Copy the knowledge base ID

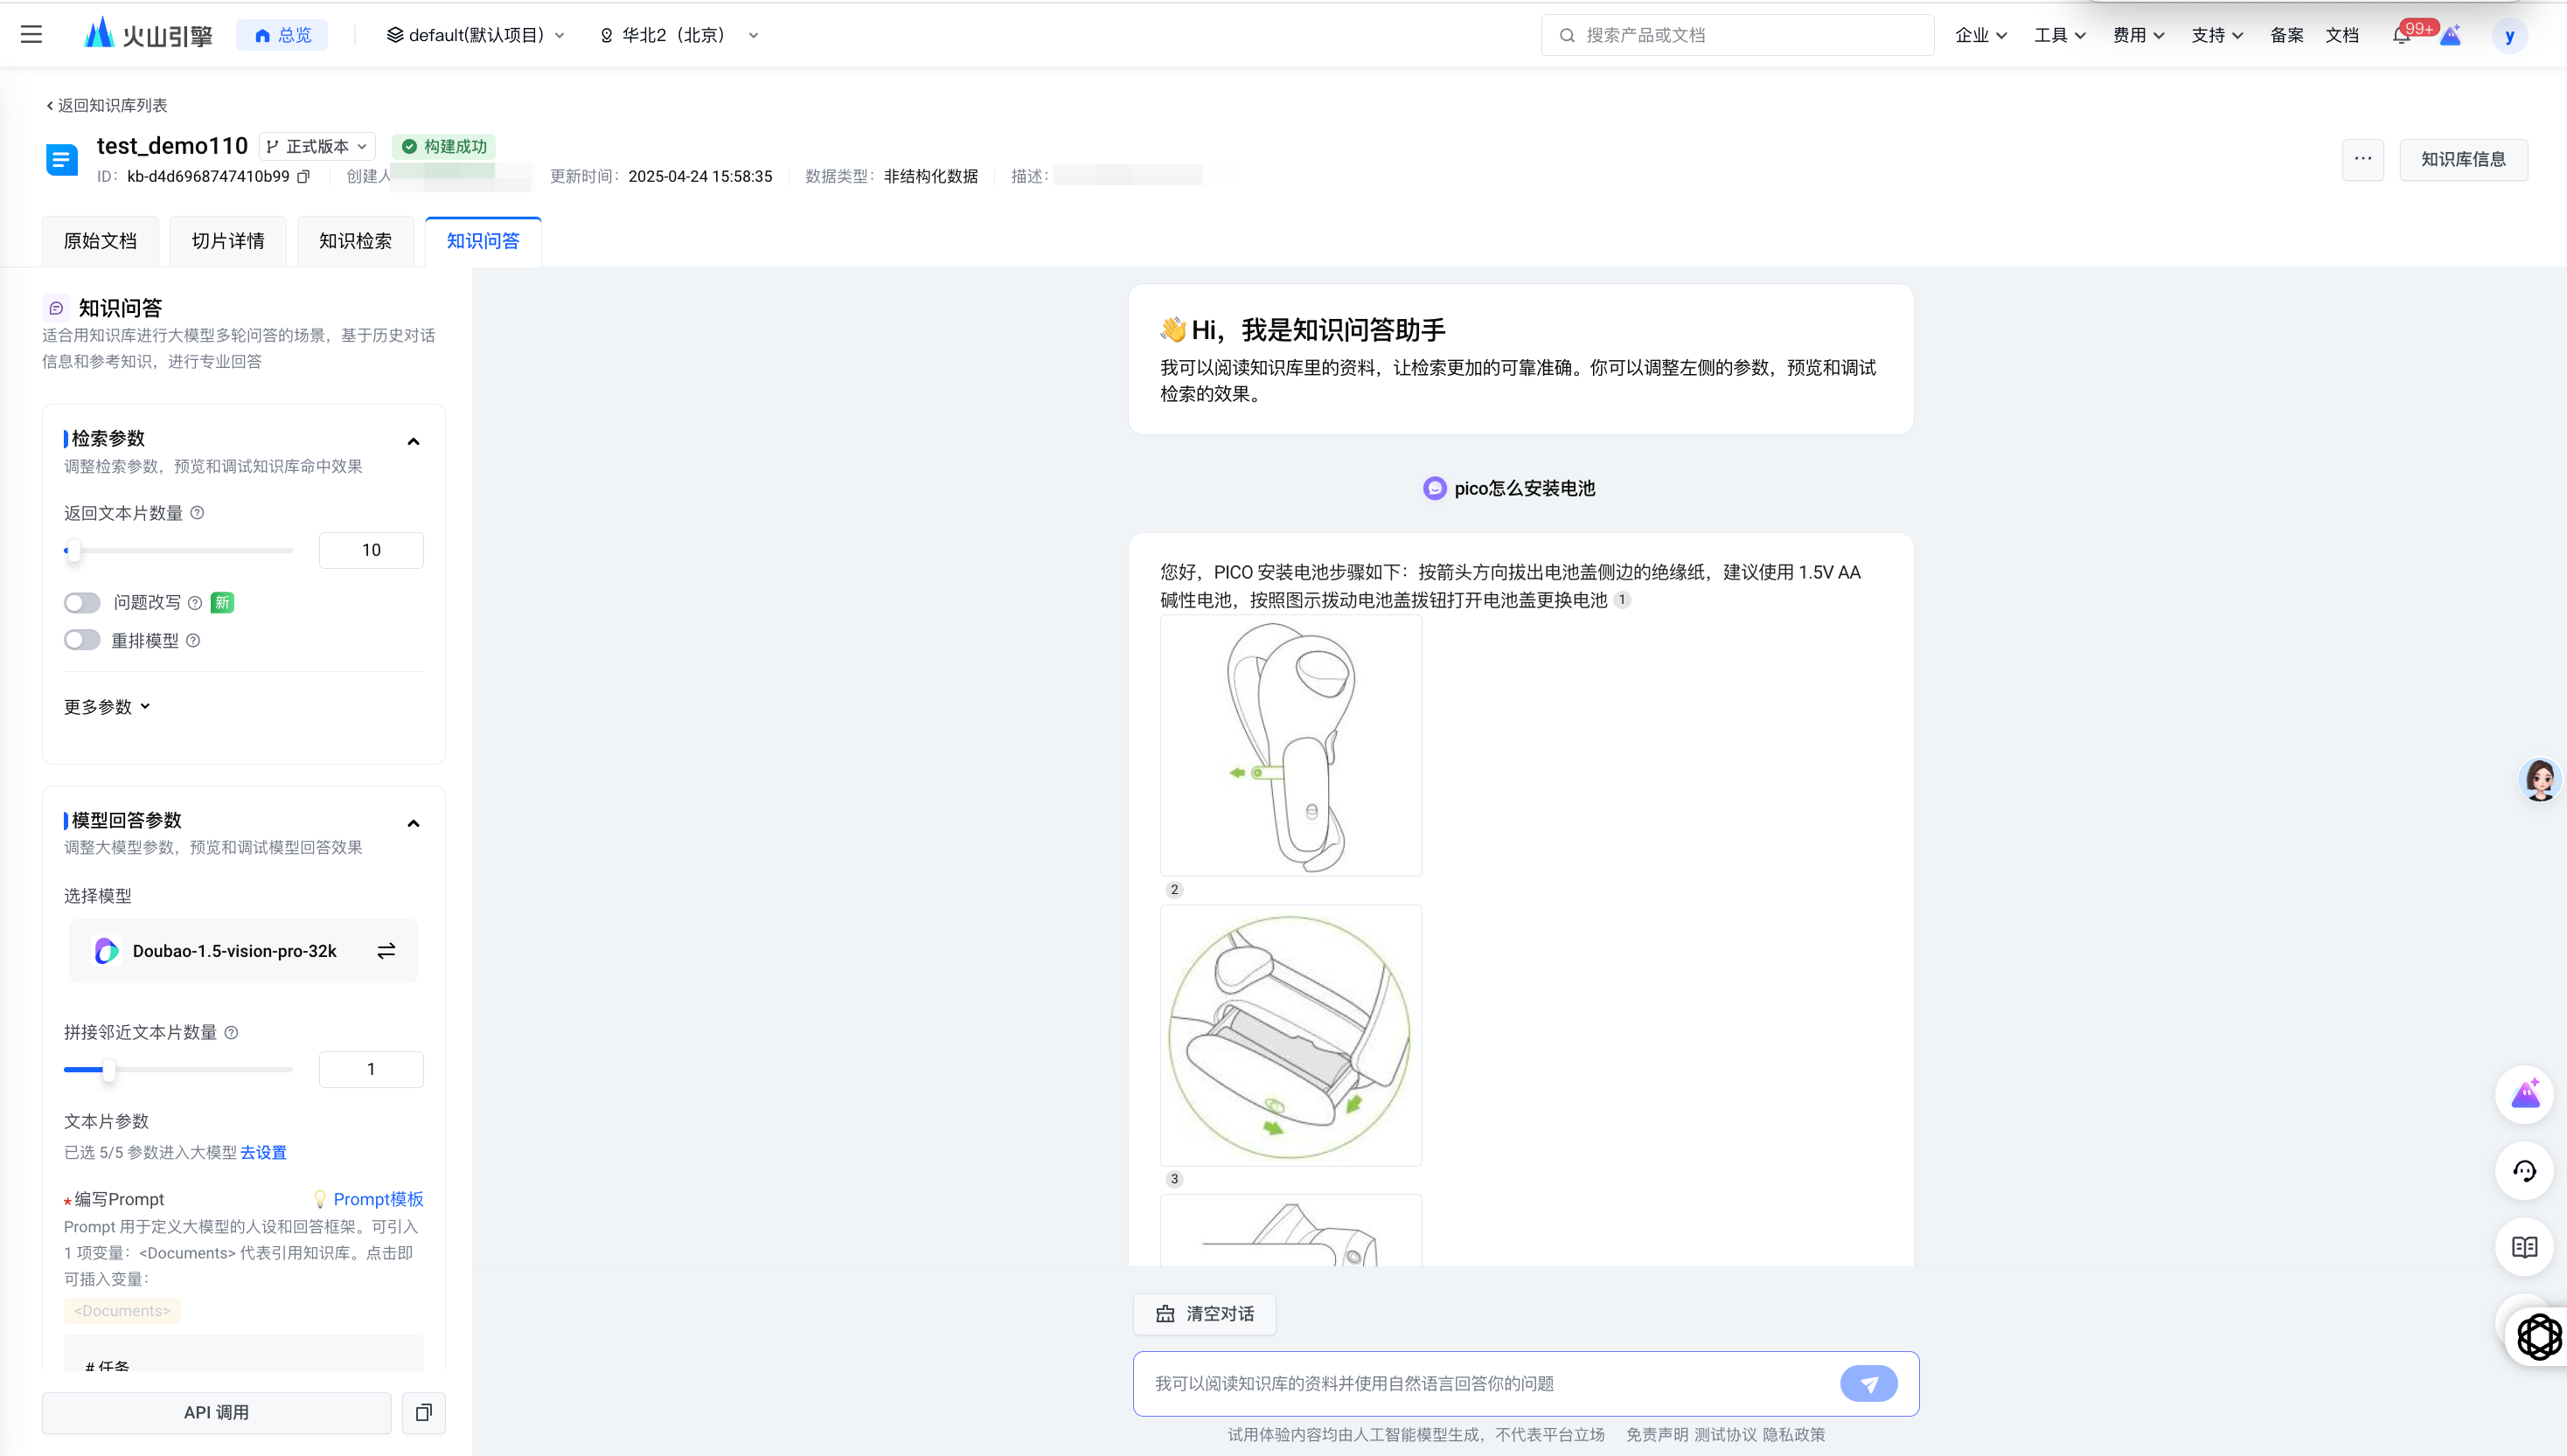[304, 177]
